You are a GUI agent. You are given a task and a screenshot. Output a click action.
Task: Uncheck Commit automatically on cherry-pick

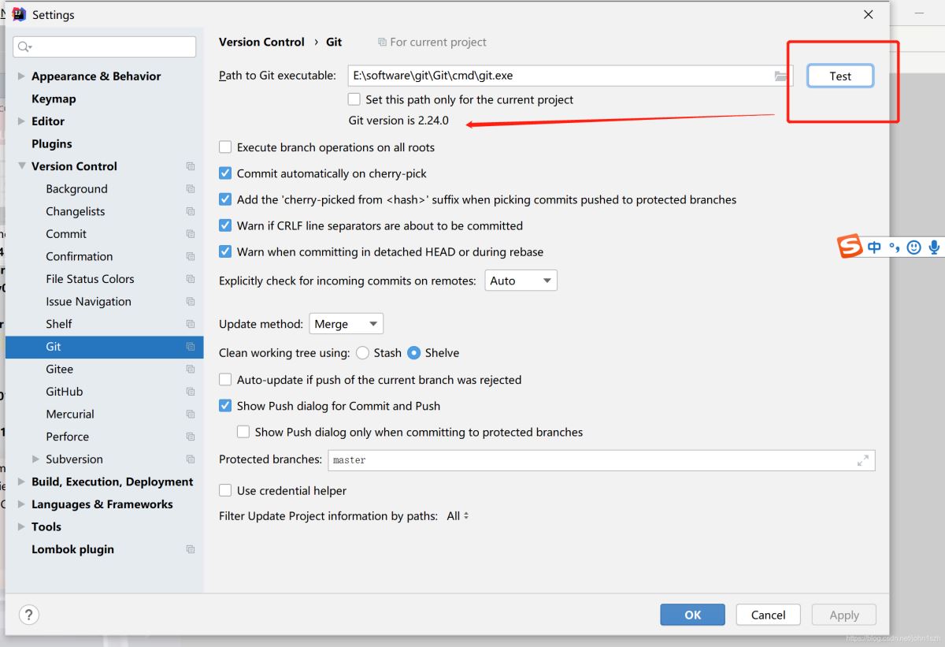225,173
